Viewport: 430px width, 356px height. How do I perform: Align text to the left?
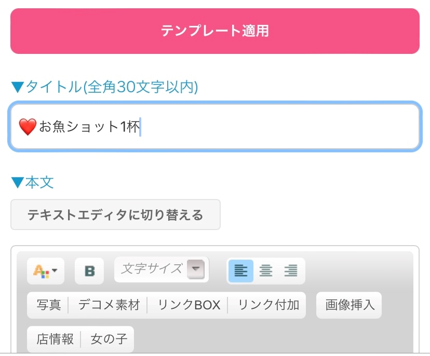pos(240,270)
